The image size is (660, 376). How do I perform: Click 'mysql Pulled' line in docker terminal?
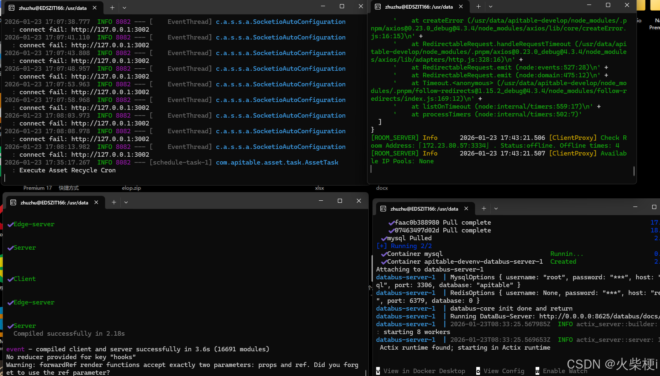(406, 238)
